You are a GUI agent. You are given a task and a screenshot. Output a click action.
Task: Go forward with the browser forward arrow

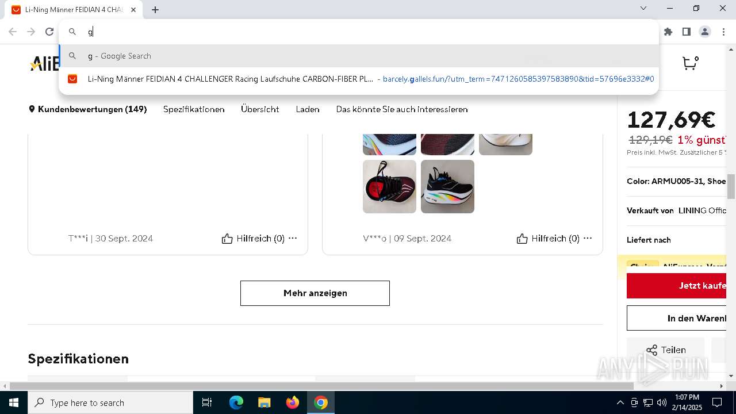pos(31,32)
